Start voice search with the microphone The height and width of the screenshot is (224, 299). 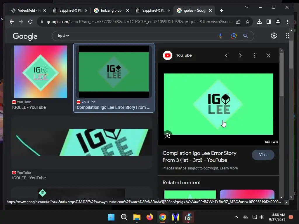click(x=220, y=36)
